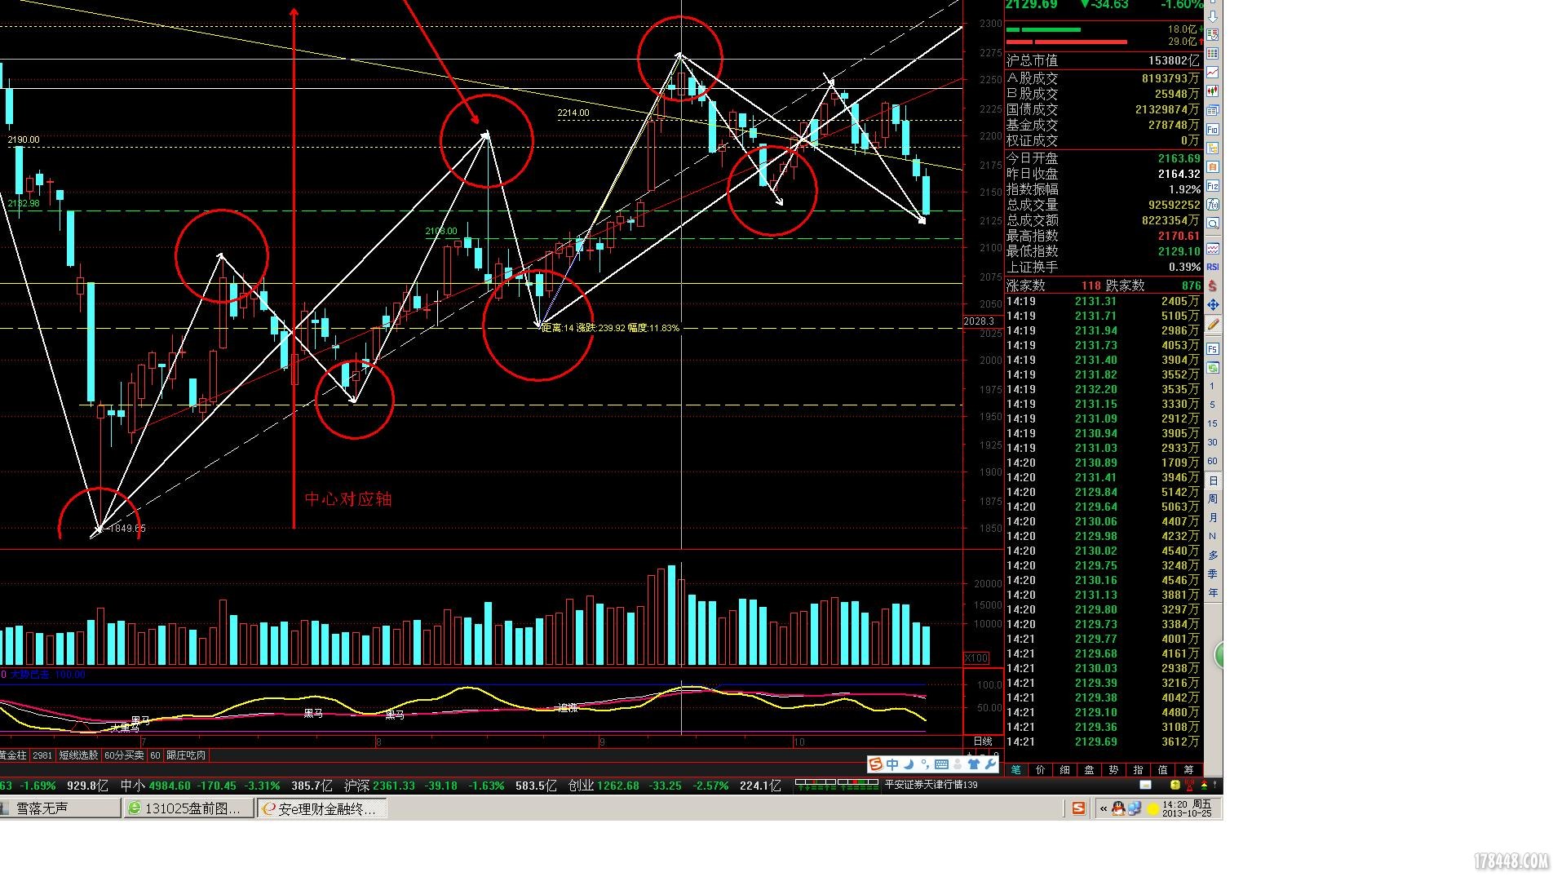Open the '盘' tab
Viewport: 1566px width, 881px height.
coord(1089,769)
